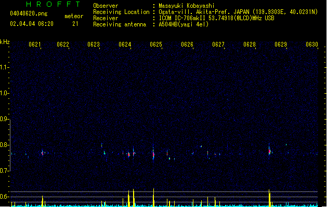This screenshot has height=207, width=327.
Task: Click time marker 0624
Action: click(125, 45)
